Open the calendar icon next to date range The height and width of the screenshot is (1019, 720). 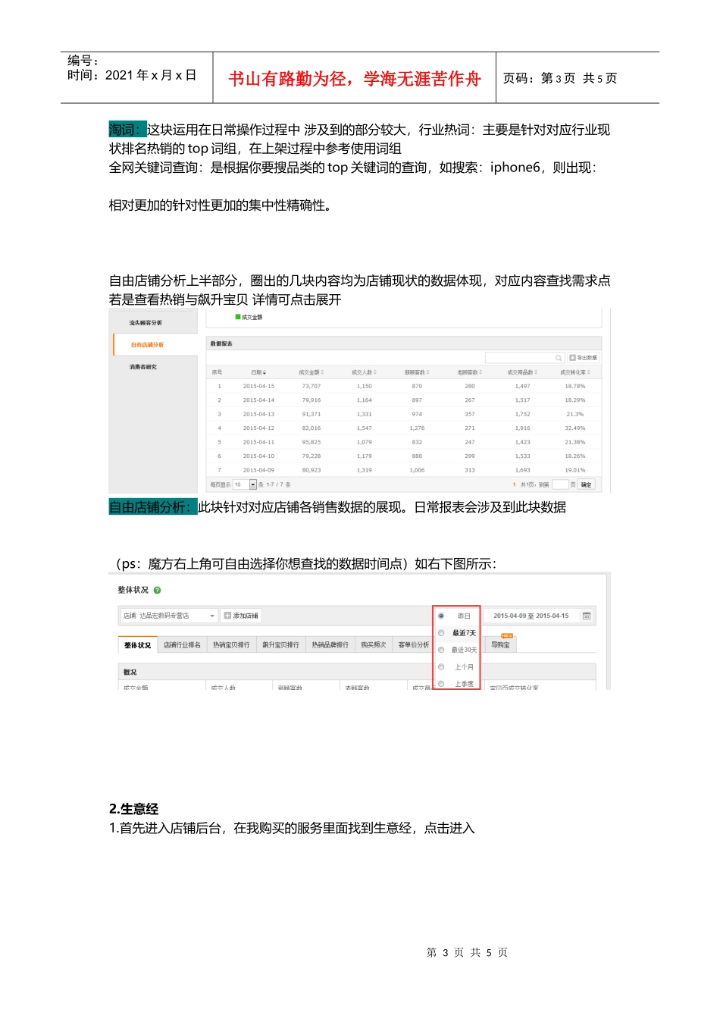point(587,616)
